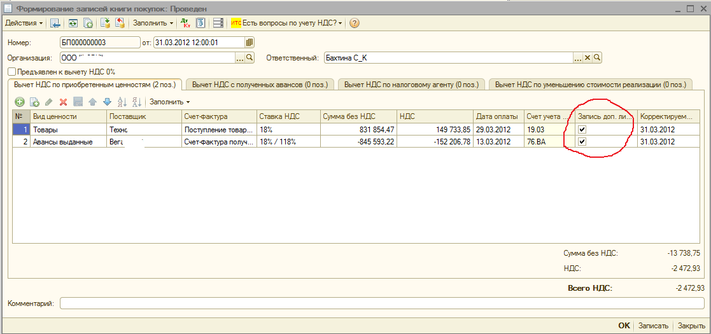The width and height of the screenshot is (711, 334).
Task: Switch to Вычет НДС по уменьшению стоимости реализации tab
Action: (x=591, y=84)
